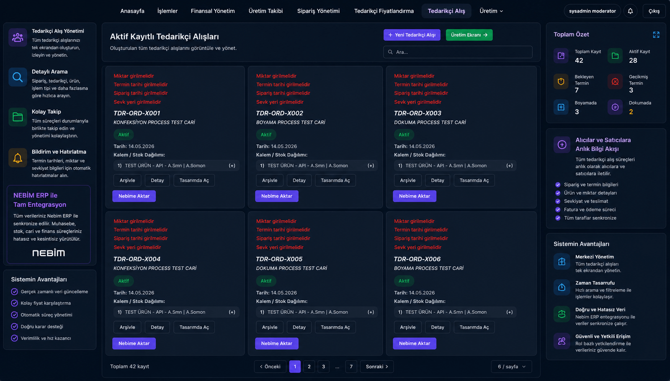Image resolution: width=670 pixels, height=381 pixels.
Task: Open the 6 / sayfa page size dropdown
Action: pyautogui.click(x=512, y=367)
